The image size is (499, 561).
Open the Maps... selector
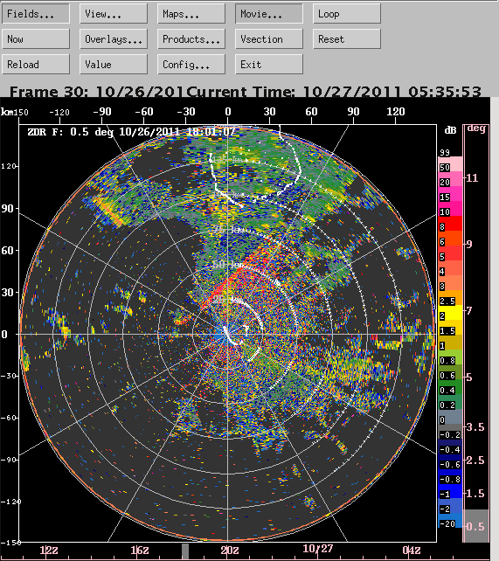191,14
